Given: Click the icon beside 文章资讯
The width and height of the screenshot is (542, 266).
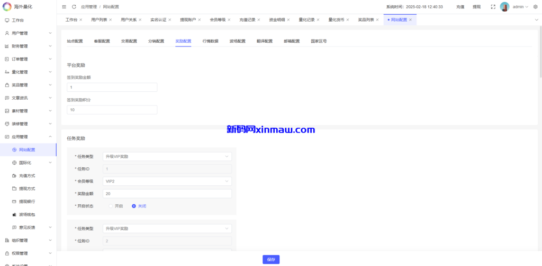Looking at the screenshot, I should 7,98.
